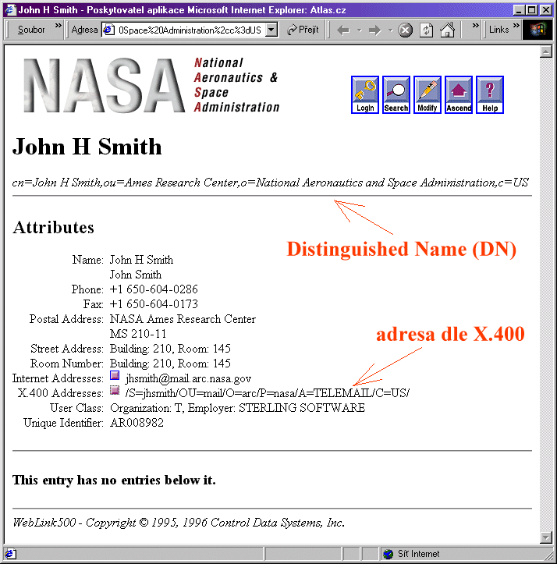Click the NASA logo image
This screenshot has height=564, width=557.
click(x=105, y=85)
